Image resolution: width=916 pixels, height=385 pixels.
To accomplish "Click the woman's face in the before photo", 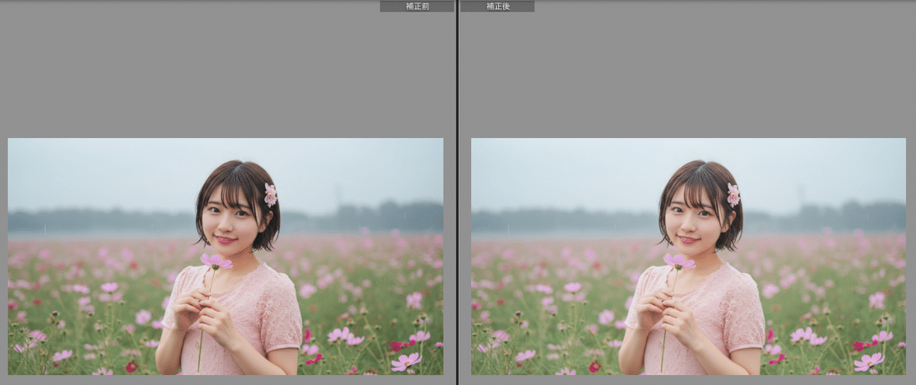I will point(230,219).
